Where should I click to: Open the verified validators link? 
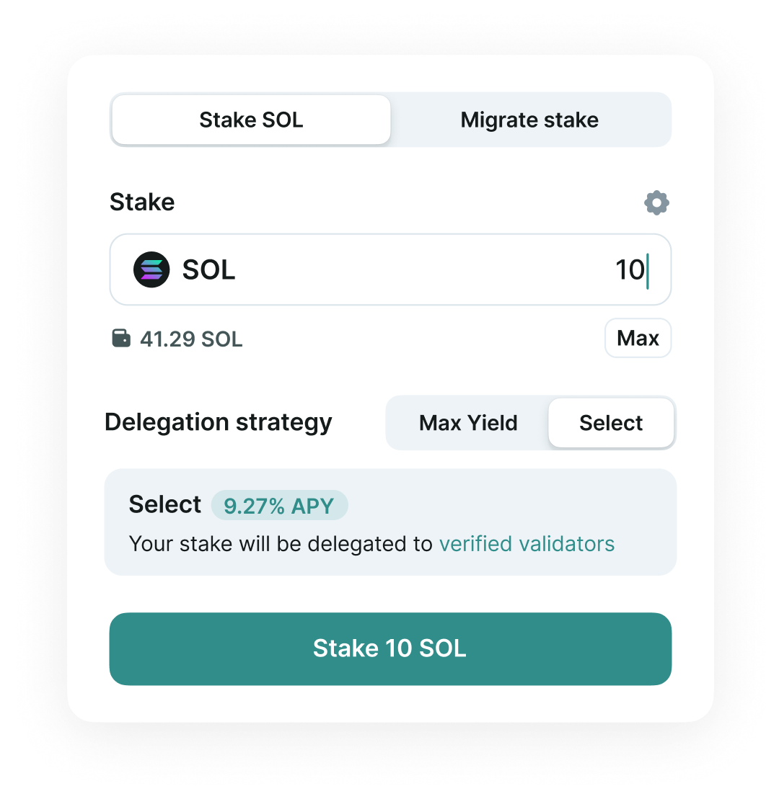click(527, 543)
